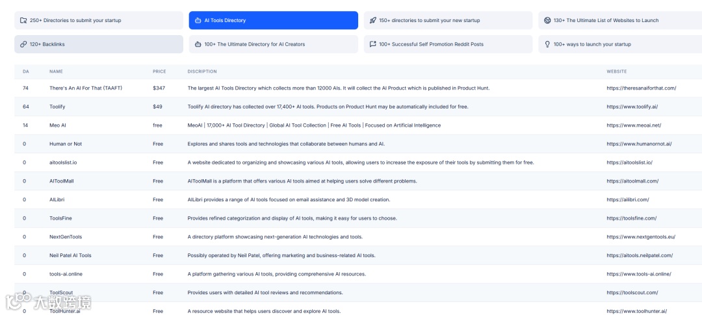Open the https://aitoolmall.com/ link

(x=632, y=181)
